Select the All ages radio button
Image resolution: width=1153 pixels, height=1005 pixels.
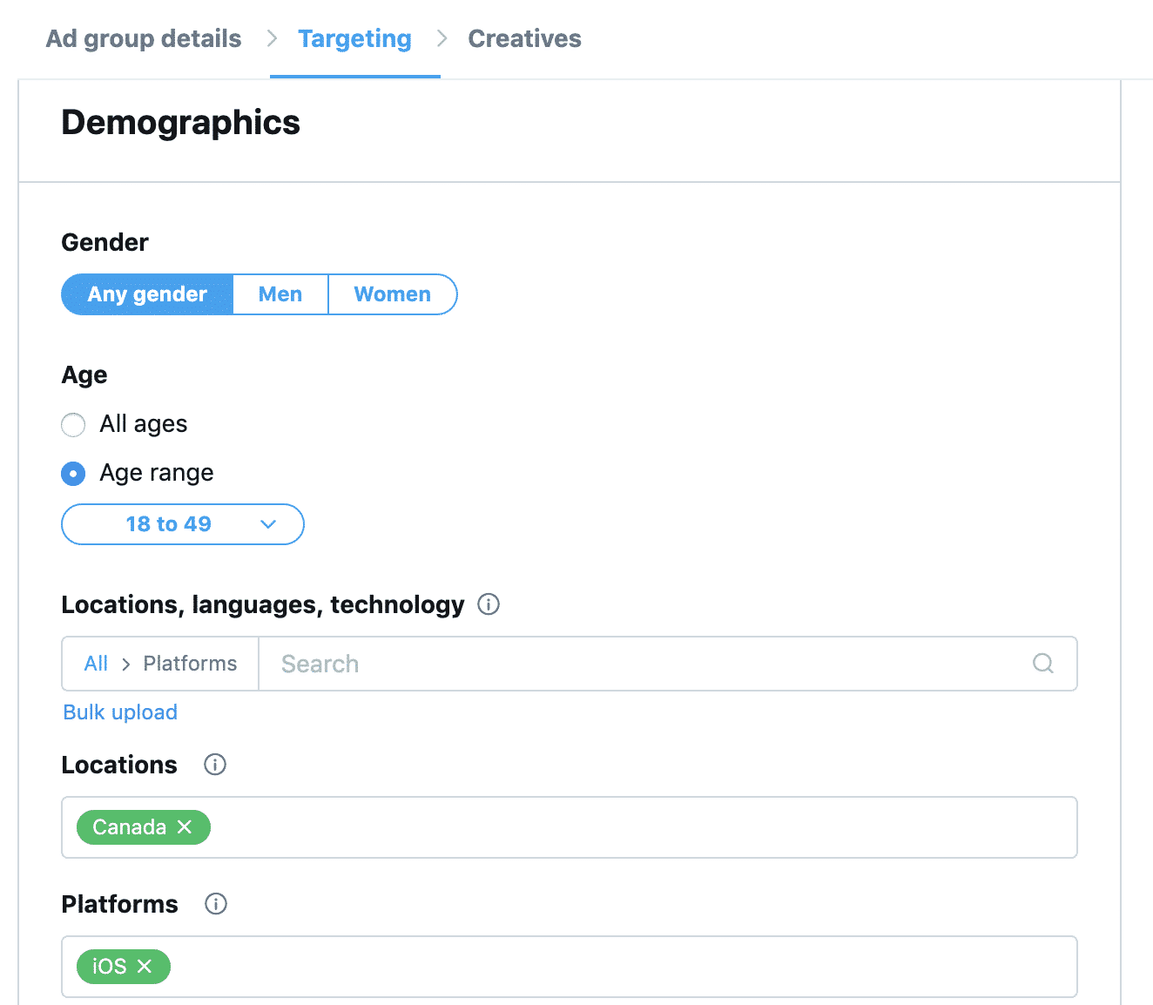coord(73,424)
